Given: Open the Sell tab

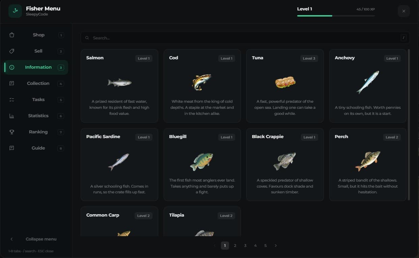Looking at the screenshot, I should point(36,51).
